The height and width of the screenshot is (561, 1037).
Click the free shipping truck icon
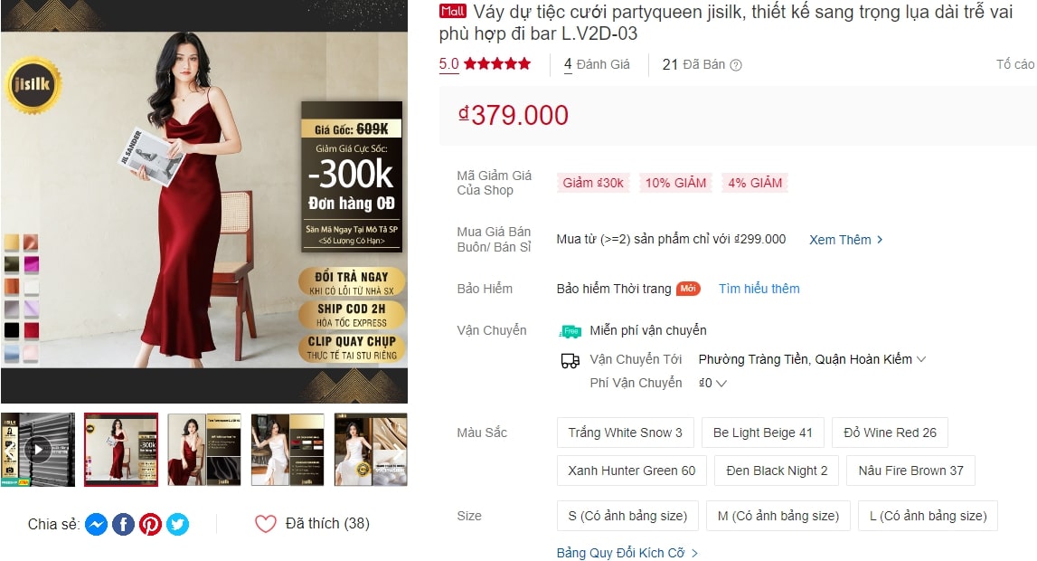[x=570, y=331]
